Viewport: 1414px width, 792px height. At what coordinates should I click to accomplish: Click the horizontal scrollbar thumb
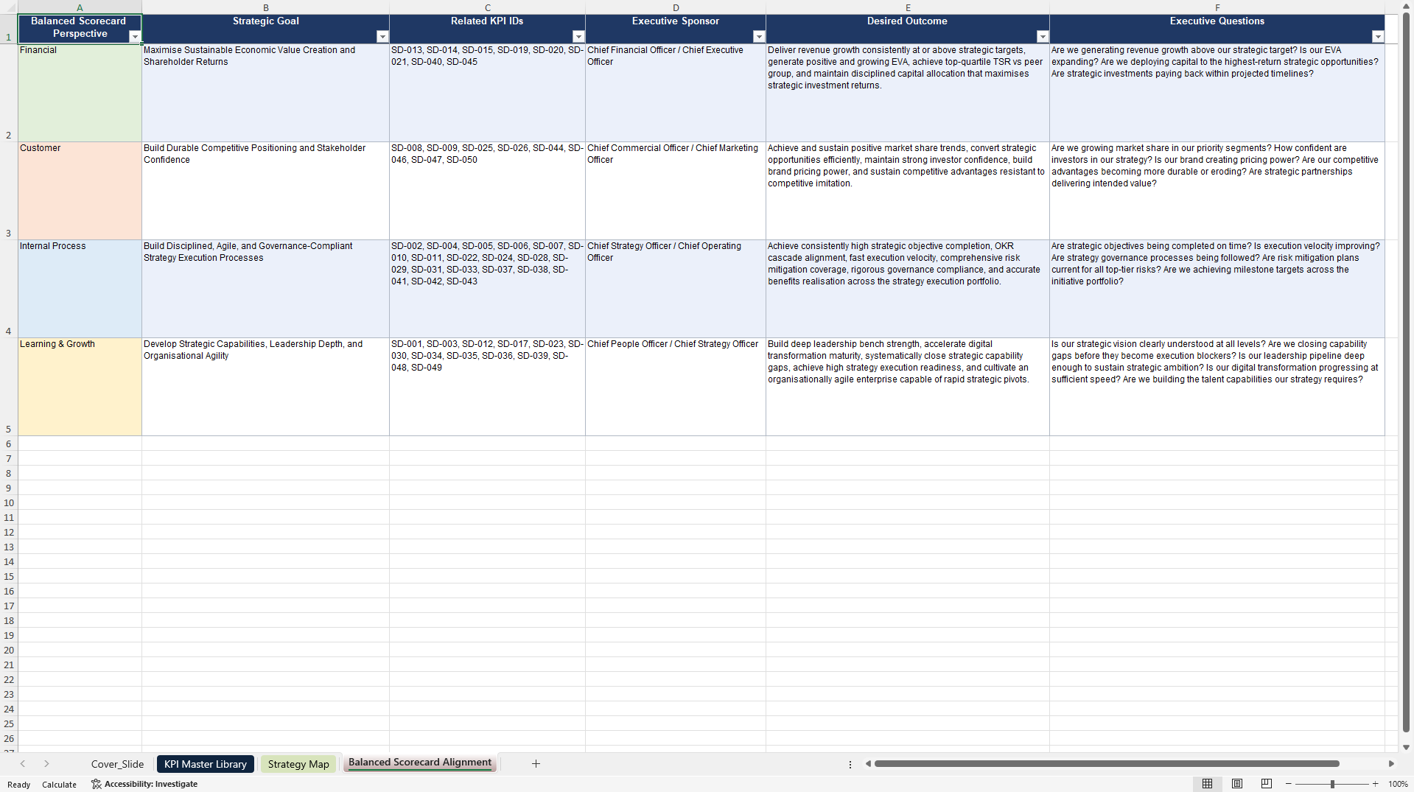(1107, 764)
